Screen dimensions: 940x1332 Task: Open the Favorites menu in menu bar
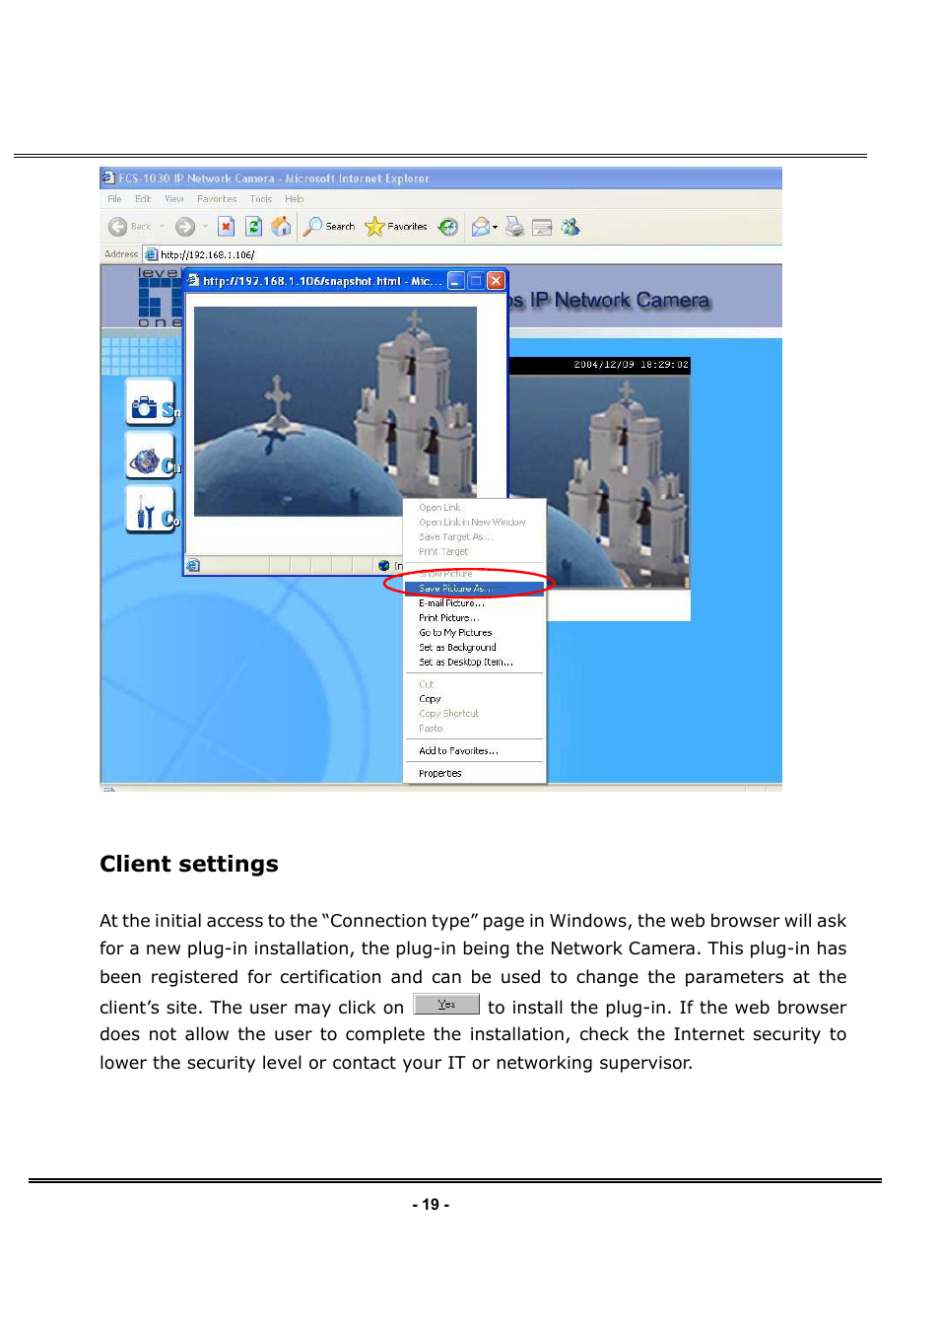tap(217, 199)
